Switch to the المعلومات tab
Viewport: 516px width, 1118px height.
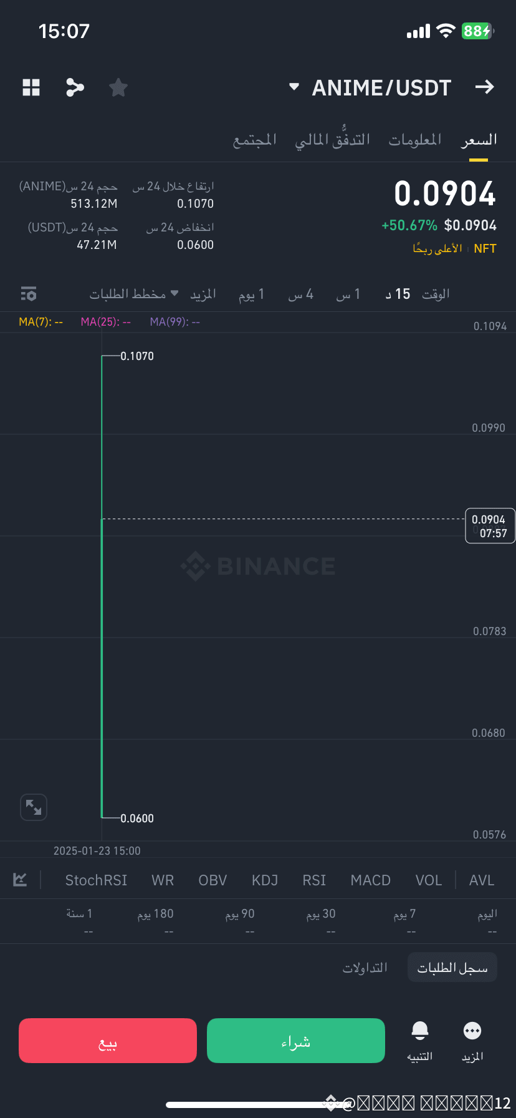(414, 139)
